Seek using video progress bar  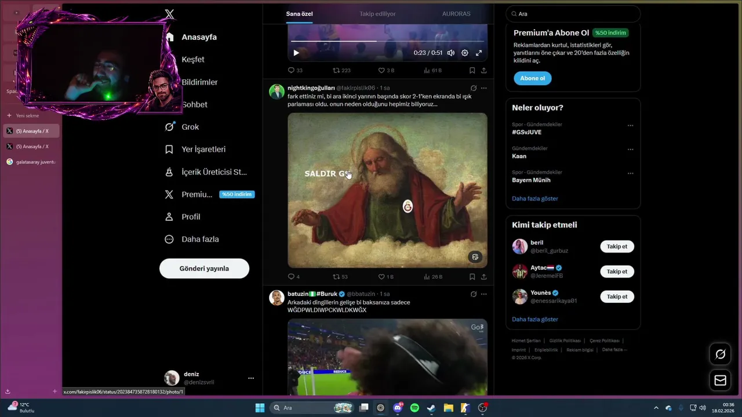[387, 41]
